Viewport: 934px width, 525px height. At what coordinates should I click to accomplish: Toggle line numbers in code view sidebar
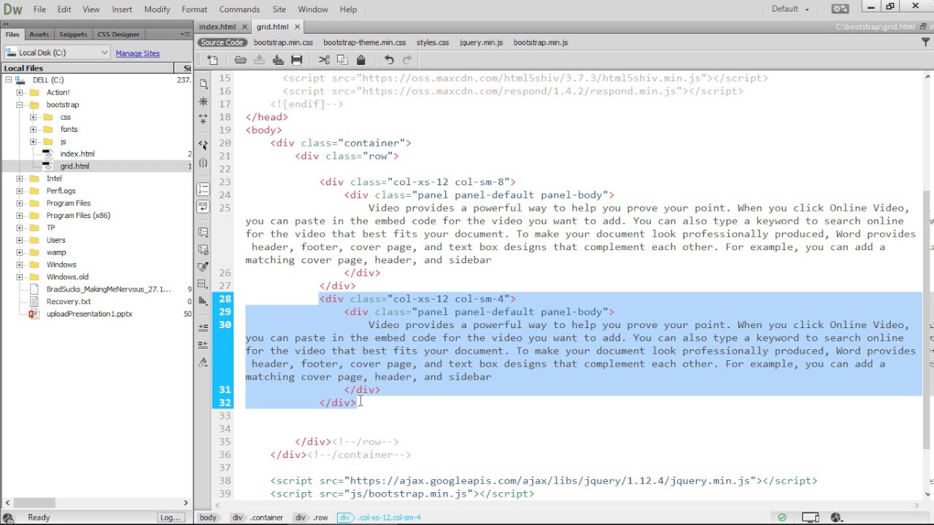pyautogui.click(x=203, y=190)
